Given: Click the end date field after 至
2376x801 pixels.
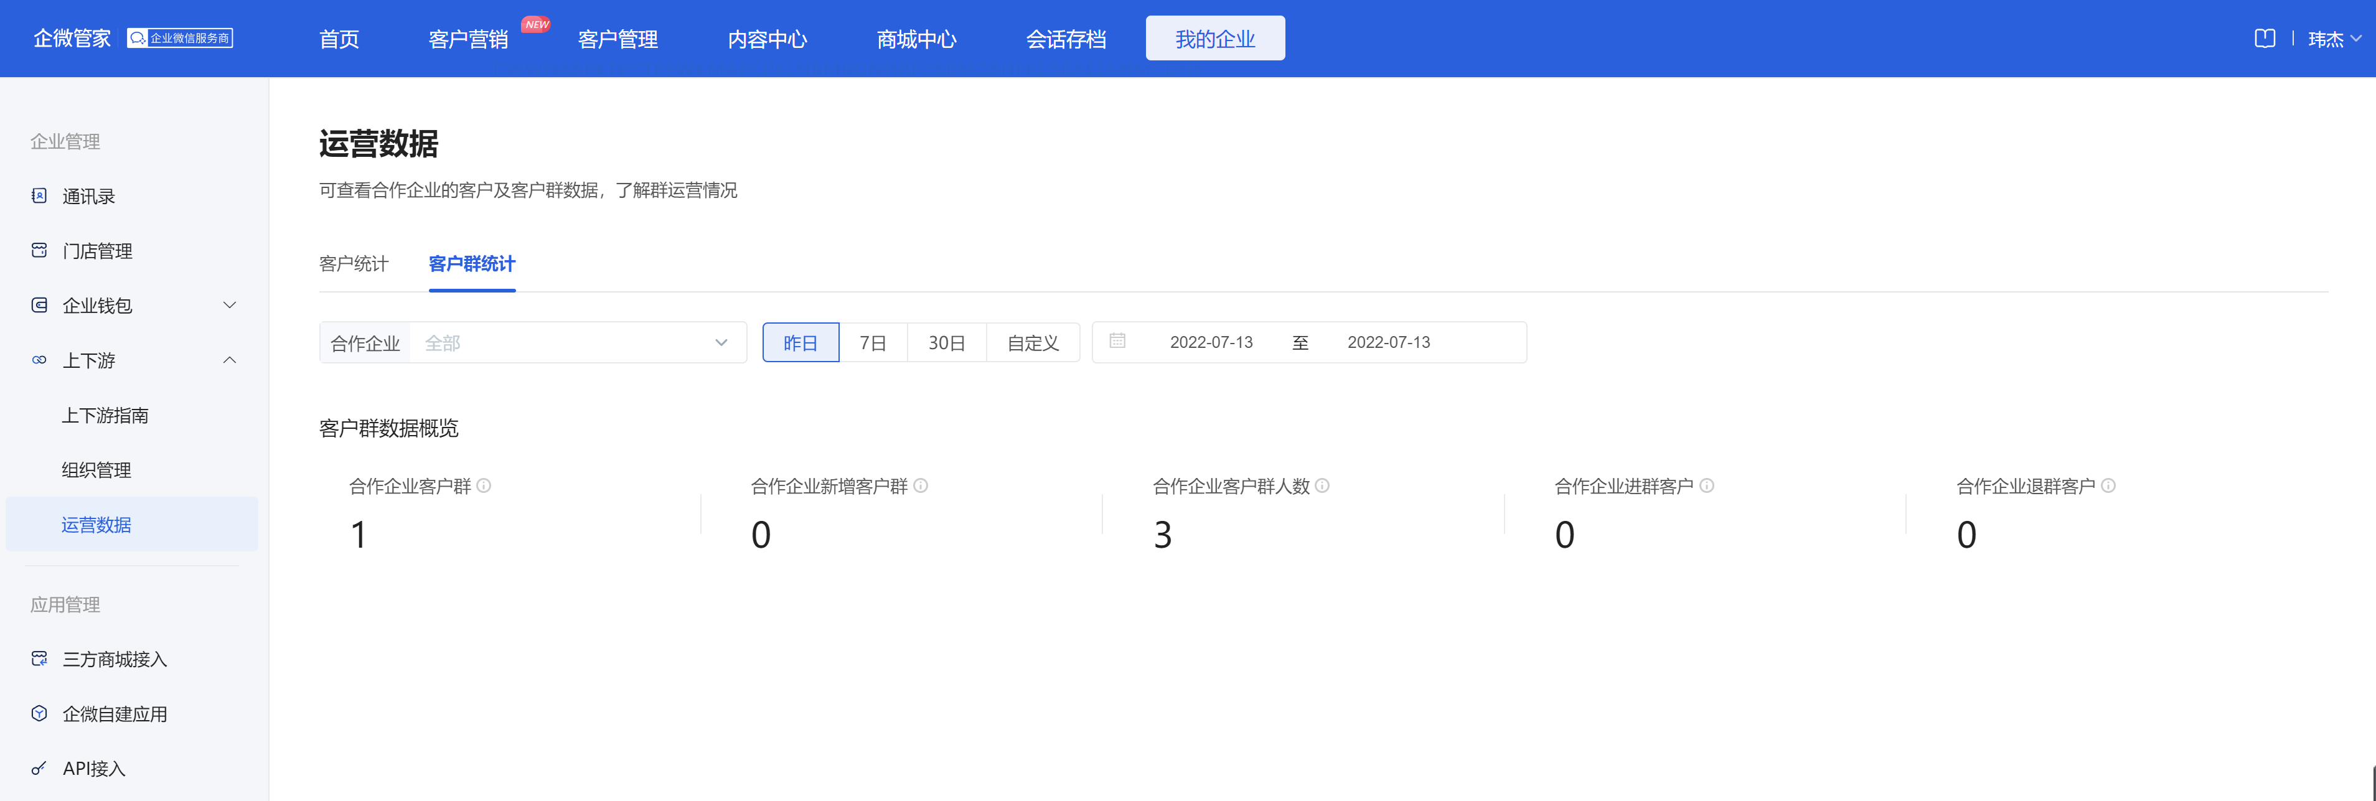Looking at the screenshot, I should click(x=1388, y=342).
